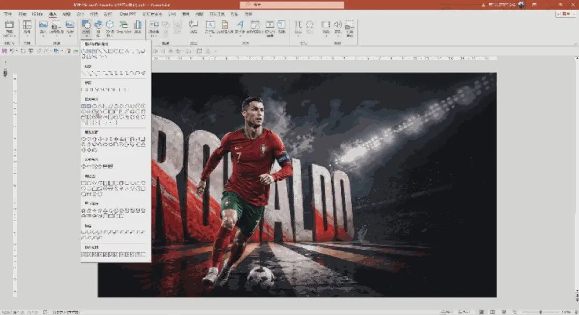Viewport: 579px width, 315px height.
Task: Select the Ronaldo picture on the slide
Action: (x=297, y=184)
